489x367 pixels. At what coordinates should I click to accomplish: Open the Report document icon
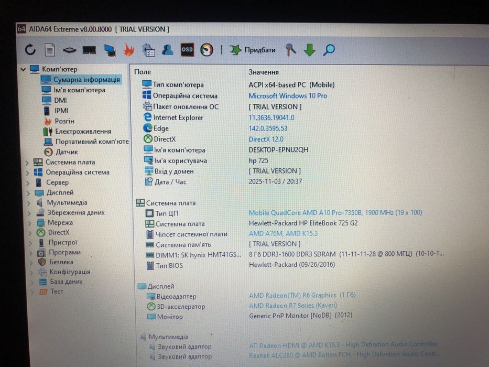50,50
